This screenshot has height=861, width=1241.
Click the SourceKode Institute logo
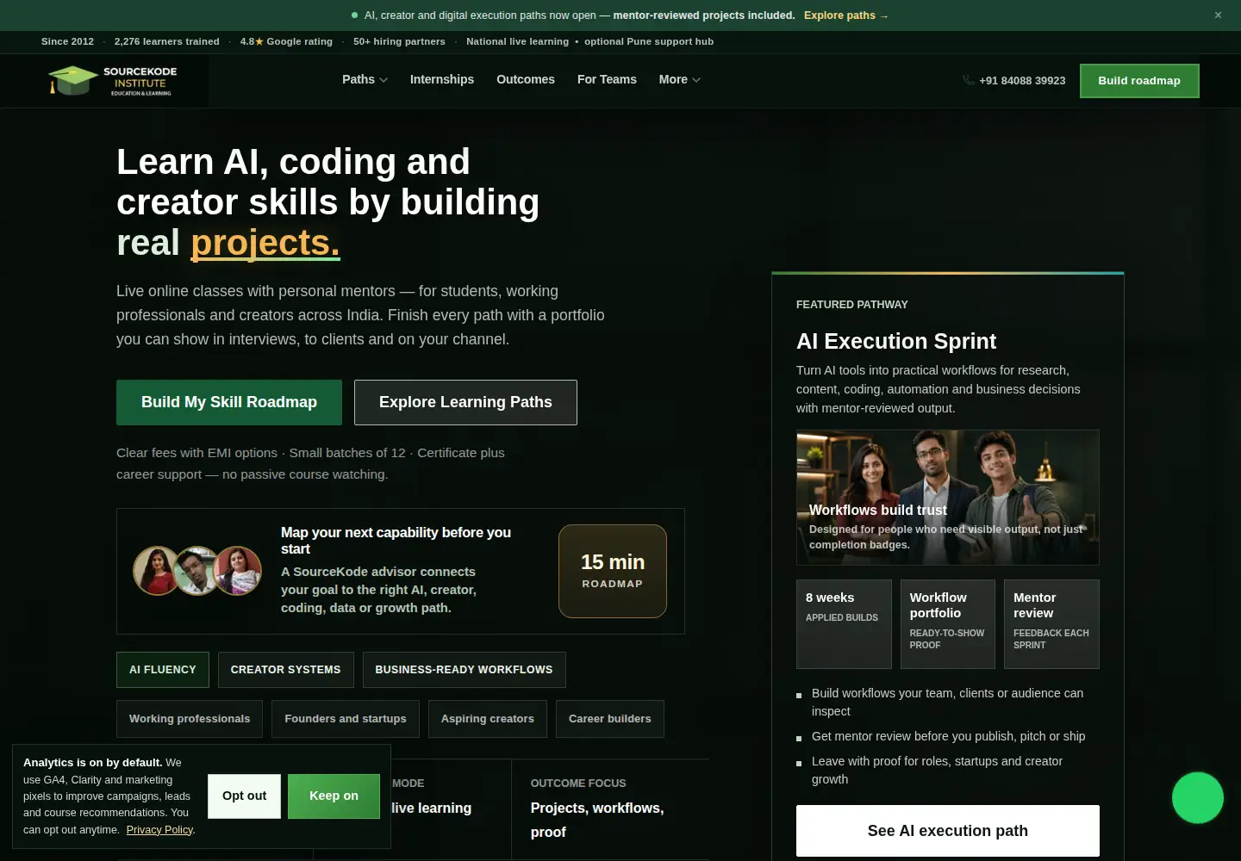point(112,81)
